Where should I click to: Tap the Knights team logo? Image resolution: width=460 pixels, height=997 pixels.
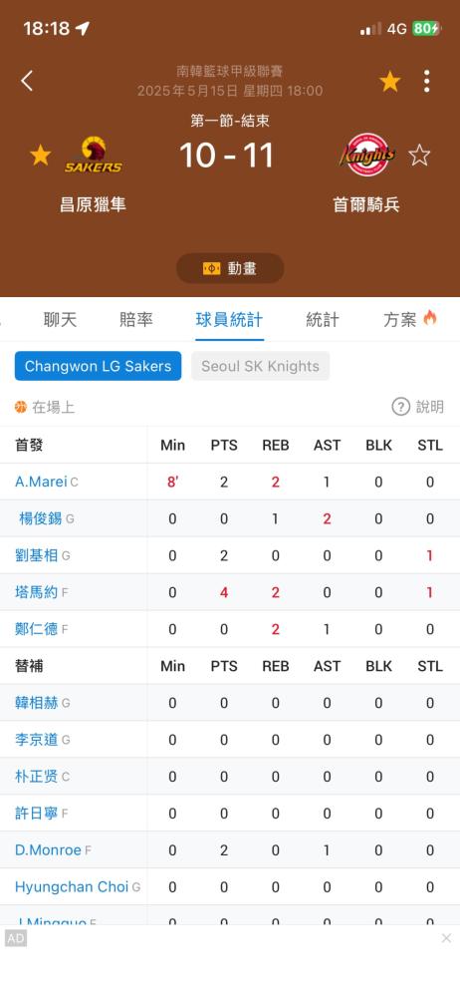click(367, 156)
